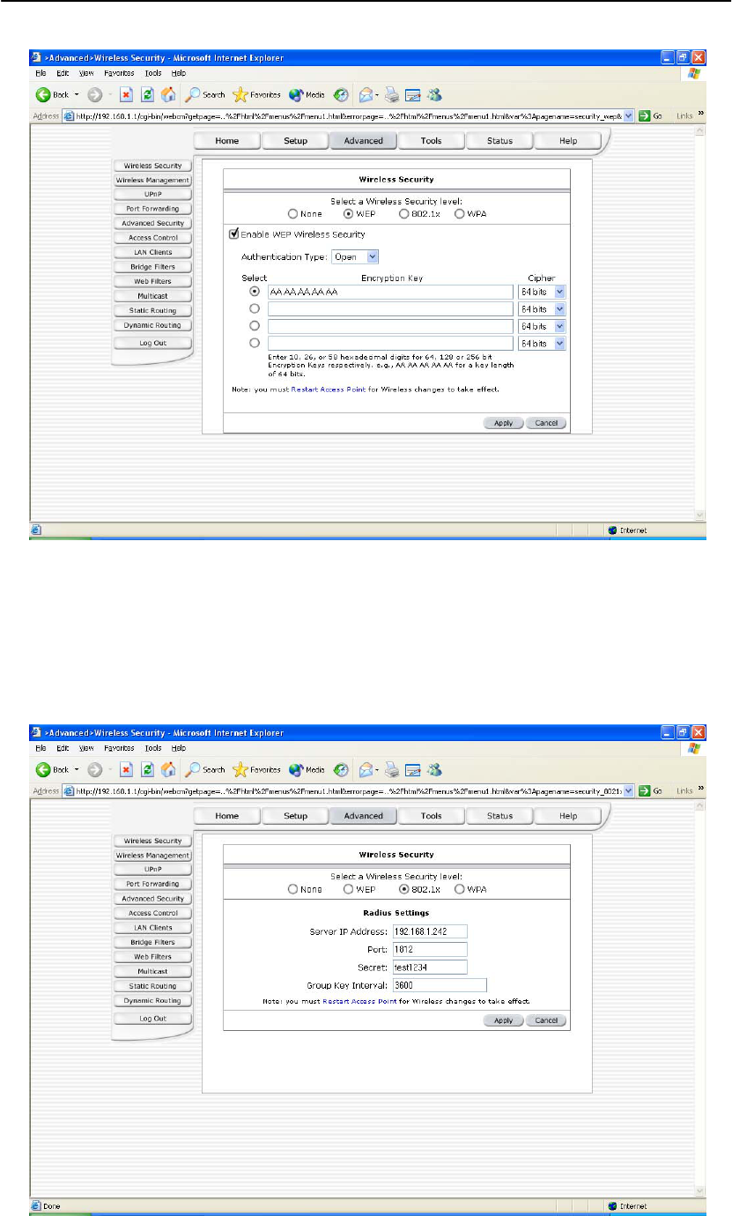Screen dimensions: 732x1216
Task: Click the Back arrow icon in the bottom 802.1x window
Action: click(x=41, y=769)
